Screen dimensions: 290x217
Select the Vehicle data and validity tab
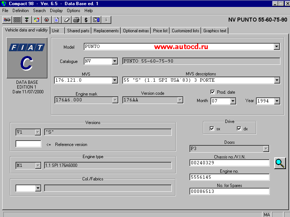pyautogui.click(x=26, y=30)
